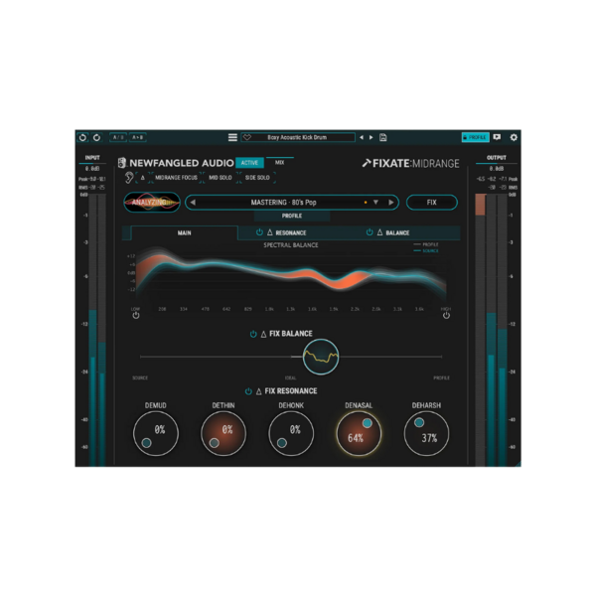Screen dimensions: 596x596
Task: Save preset using the floppy disk icon
Action: (383, 137)
